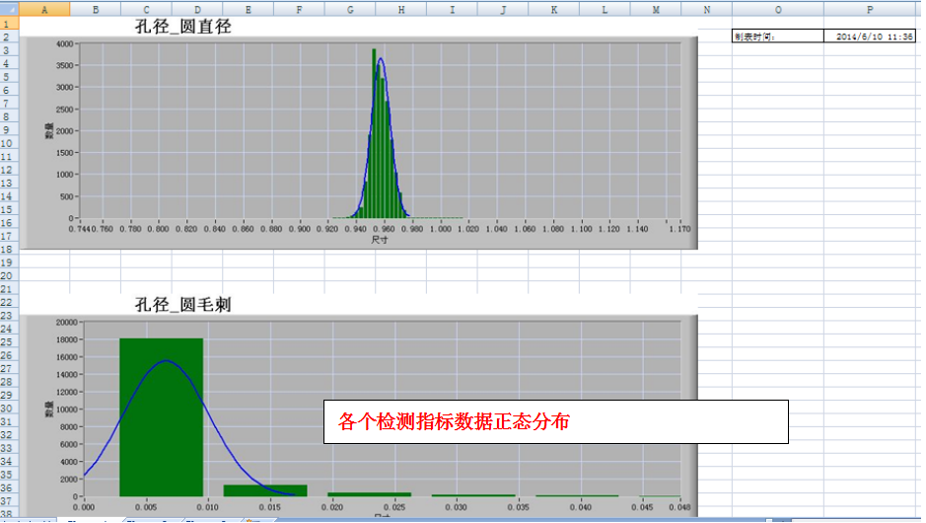Select row 2 header
This screenshot has width=926, height=523.
pos(9,37)
